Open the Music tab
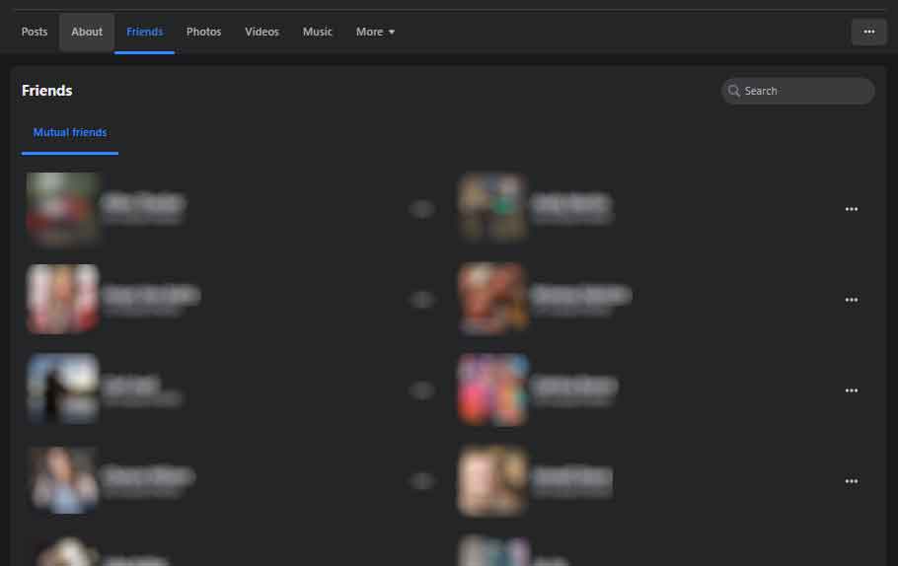The width and height of the screenshot is (898, 566). tap(318, 33)
